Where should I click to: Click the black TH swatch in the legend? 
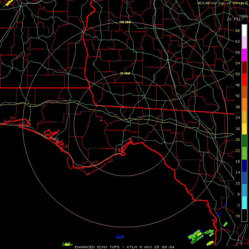point(244,215)
